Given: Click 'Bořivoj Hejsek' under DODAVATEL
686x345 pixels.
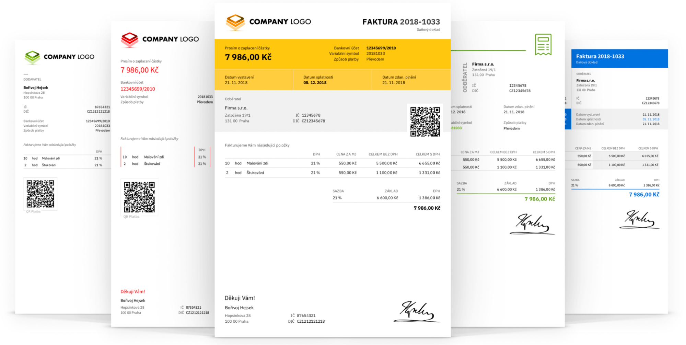Looking at the screenshot, I should point(36,88).
